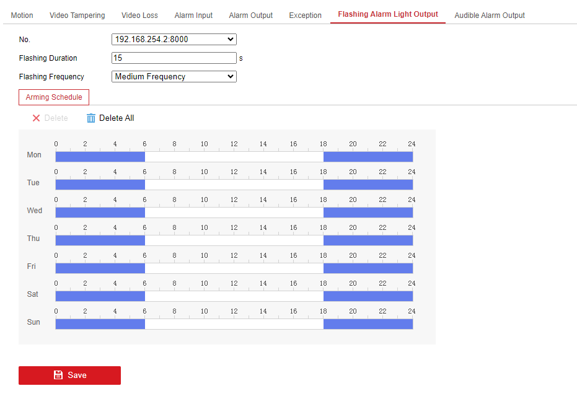Open the Audible Alarm Output tab

[489, 15]
